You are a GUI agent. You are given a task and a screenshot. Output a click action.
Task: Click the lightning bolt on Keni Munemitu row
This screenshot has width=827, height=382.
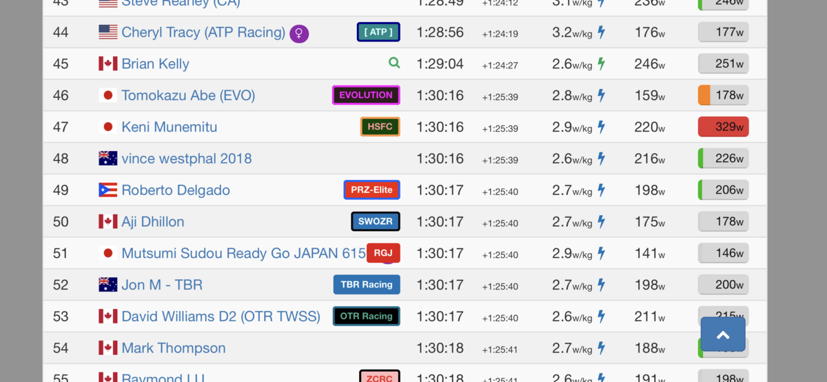pyautogui.click(x=601, y=127)
